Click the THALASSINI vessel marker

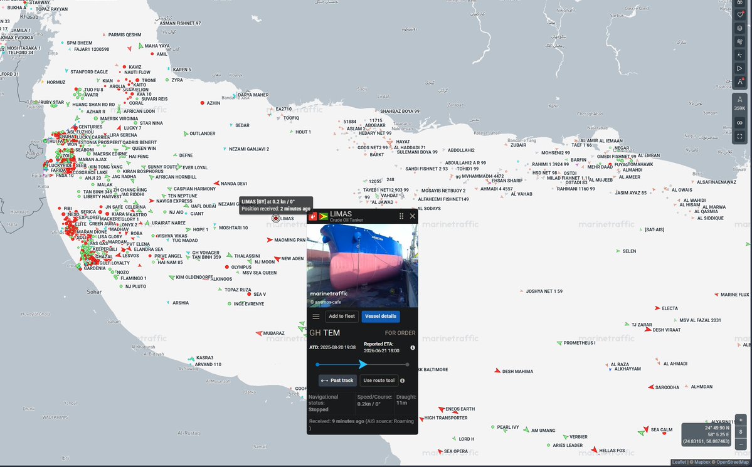point(230,255)
